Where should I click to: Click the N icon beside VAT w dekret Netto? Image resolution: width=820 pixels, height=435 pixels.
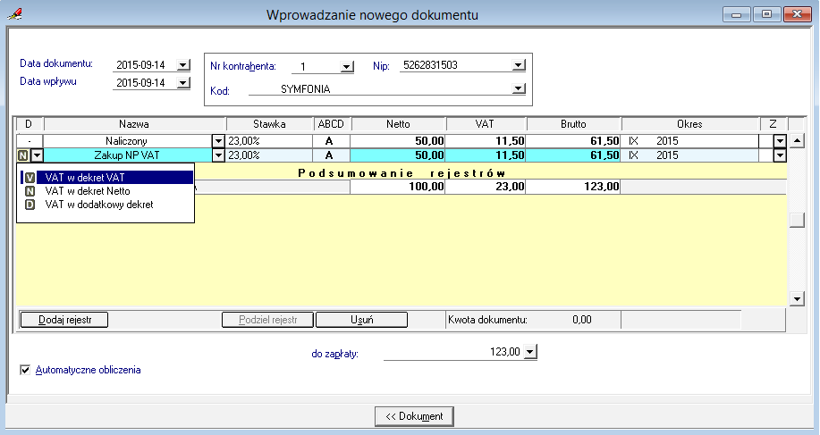pos(30,192)
